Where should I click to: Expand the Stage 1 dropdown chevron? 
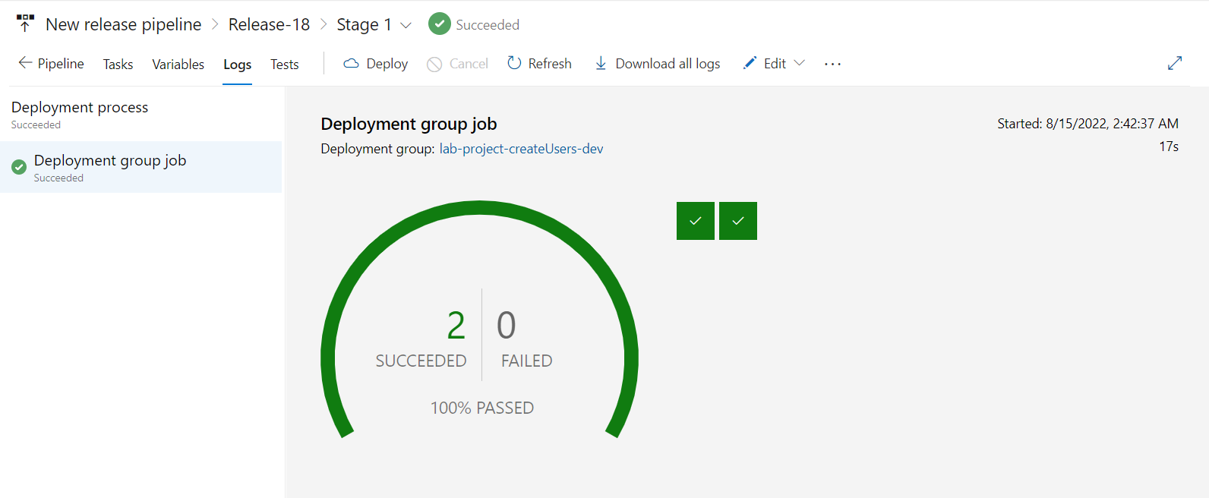coord(406,25)
